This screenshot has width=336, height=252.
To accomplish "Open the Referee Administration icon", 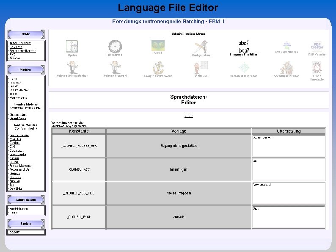I will click(72, 67).
